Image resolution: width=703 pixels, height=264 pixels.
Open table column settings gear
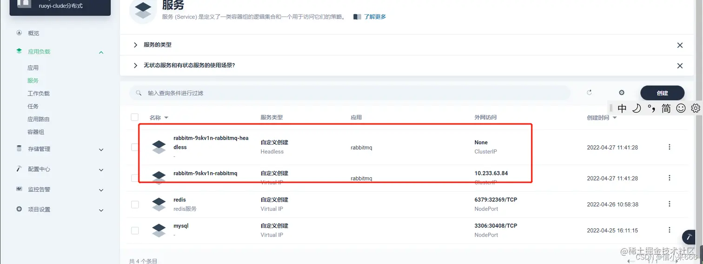coord(622,93)
